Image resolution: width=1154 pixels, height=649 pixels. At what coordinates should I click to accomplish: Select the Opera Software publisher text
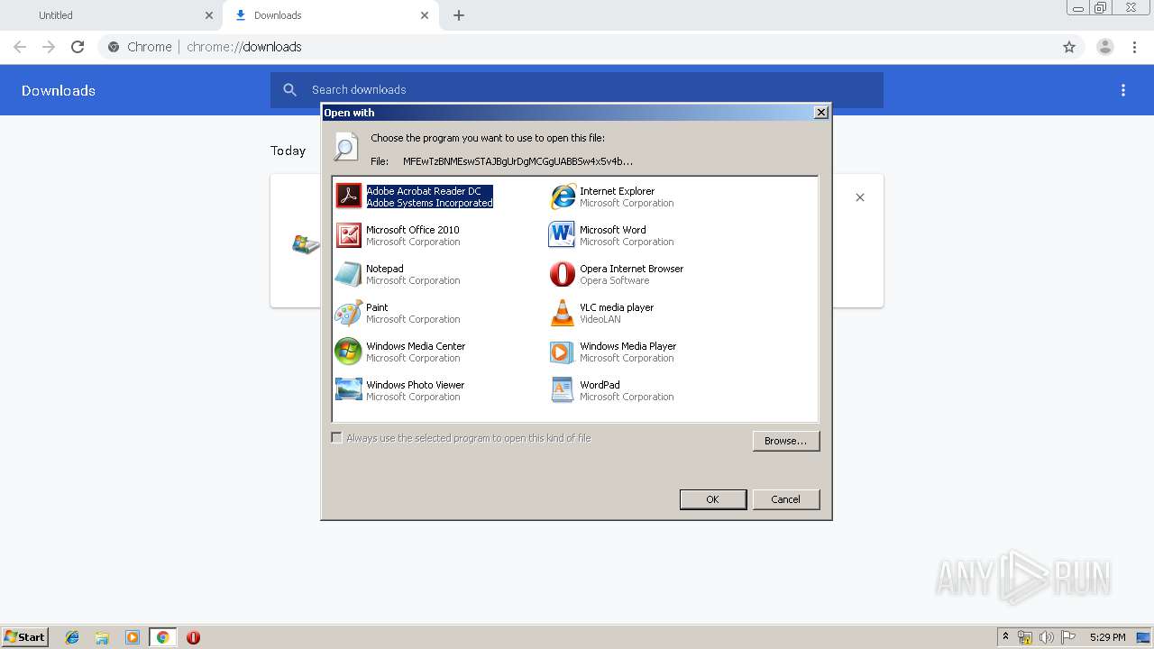(615, 280)
